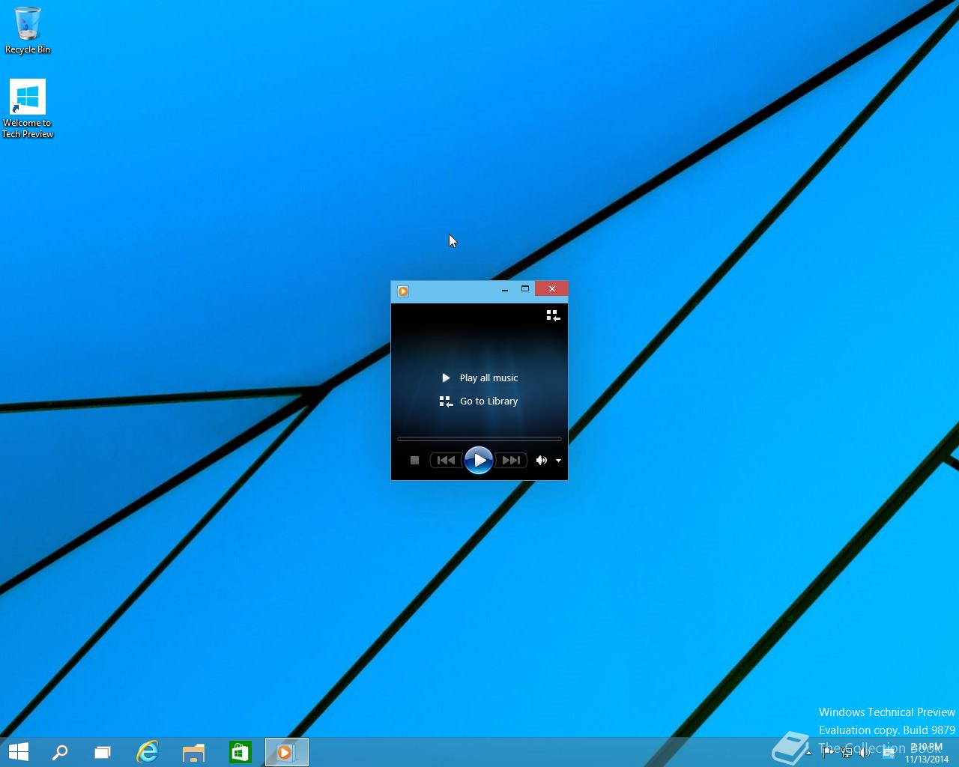Select 'Play all music' option

(480, 378)
